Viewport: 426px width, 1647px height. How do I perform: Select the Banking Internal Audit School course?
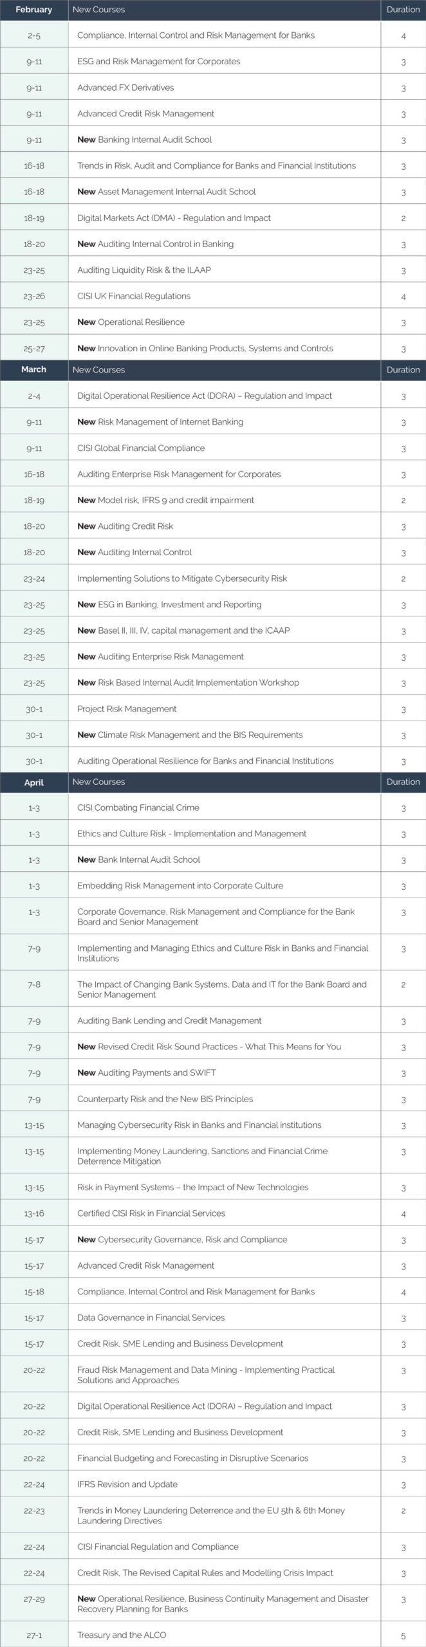pos(154,140)
